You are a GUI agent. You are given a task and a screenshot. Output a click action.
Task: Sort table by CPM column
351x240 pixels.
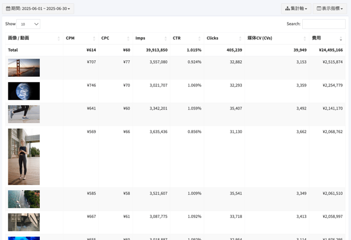81,38
